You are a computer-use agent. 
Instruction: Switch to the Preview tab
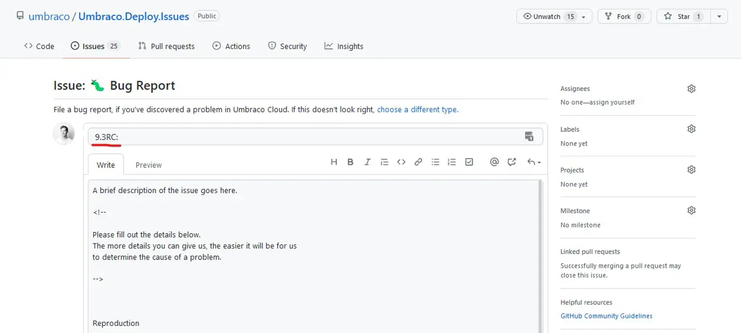[148, 165]
